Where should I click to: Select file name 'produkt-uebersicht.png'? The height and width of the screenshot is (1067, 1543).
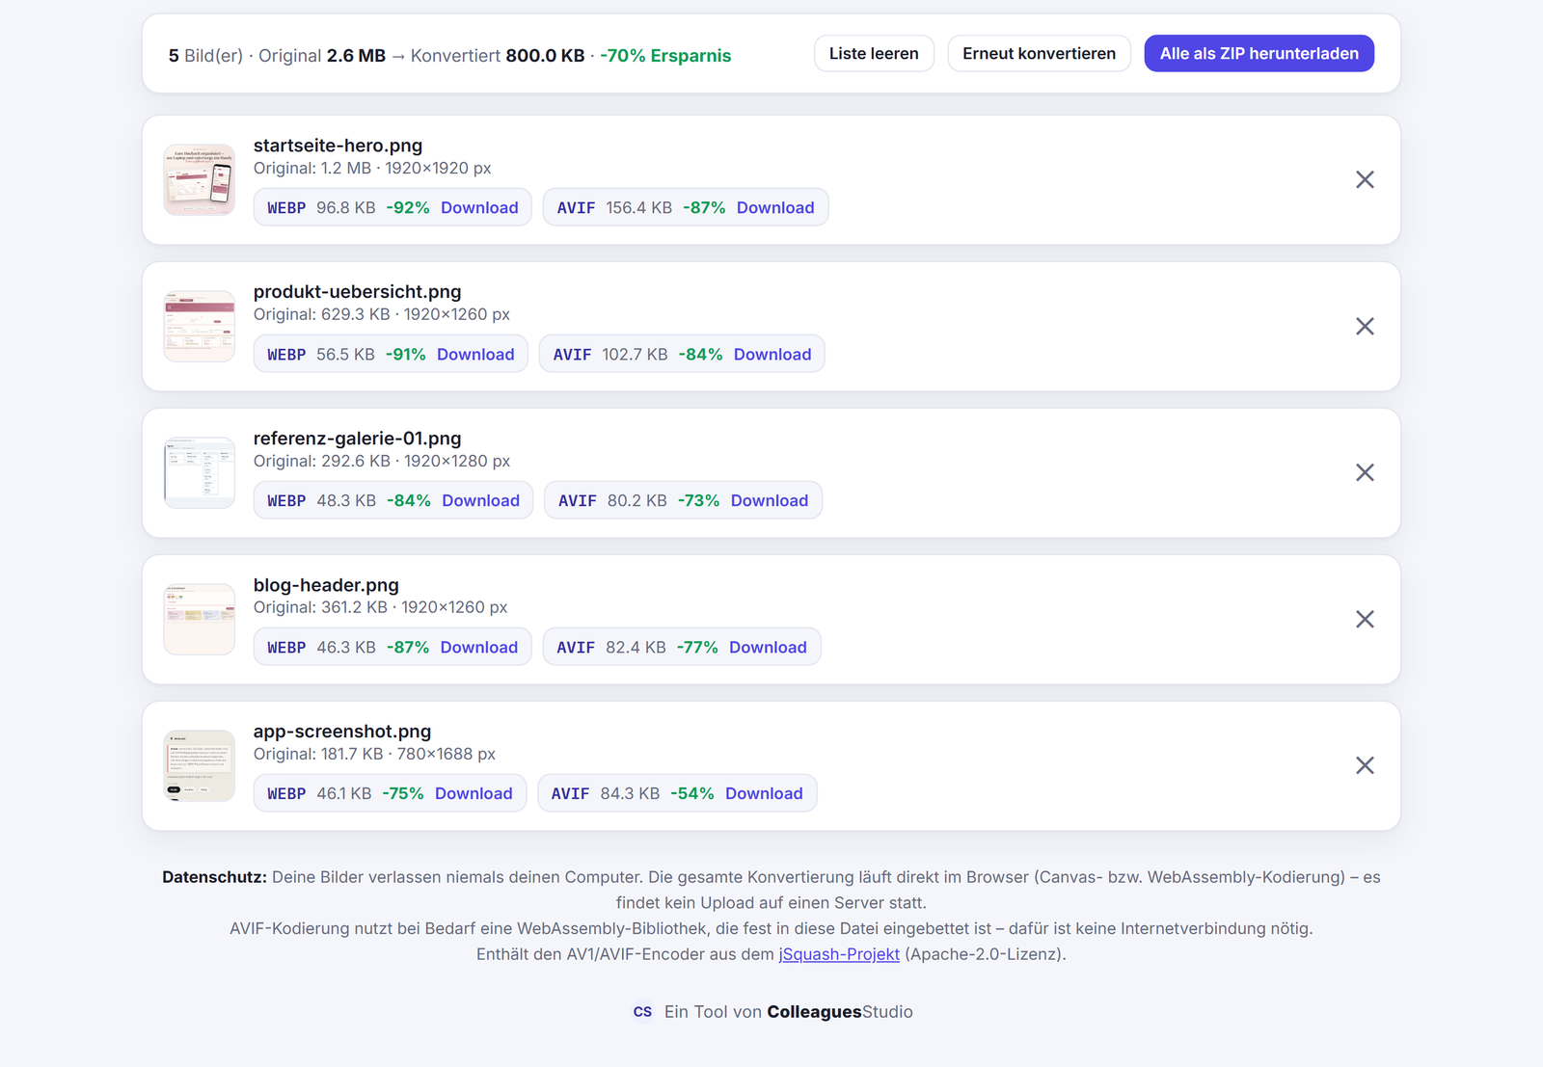point(357,292)
